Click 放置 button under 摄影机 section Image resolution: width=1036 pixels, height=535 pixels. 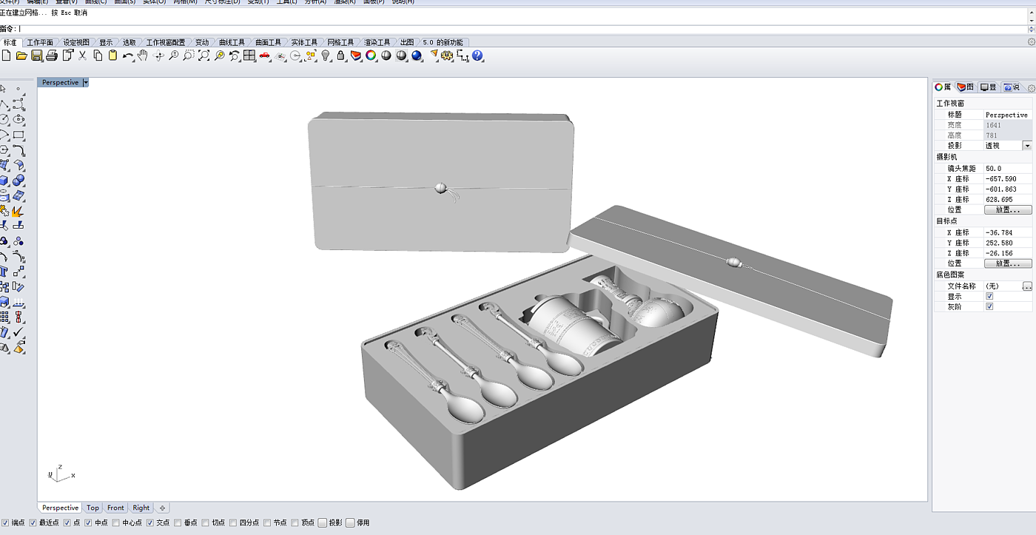pyautogui.click(x=1007, y=210)
